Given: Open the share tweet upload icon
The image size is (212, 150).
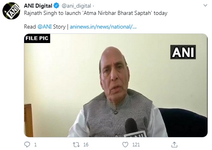Looking at the screenshot, I should coord(174,145).
